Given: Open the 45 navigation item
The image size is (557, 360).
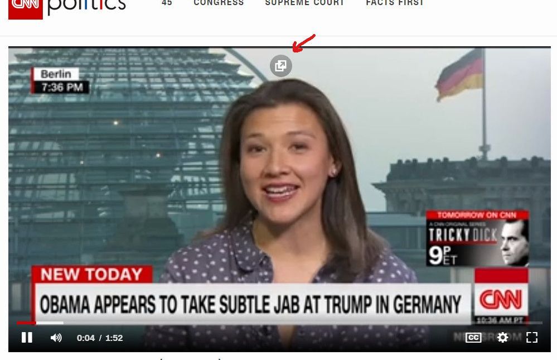Looking at the screenshot, I should [167, 3].
